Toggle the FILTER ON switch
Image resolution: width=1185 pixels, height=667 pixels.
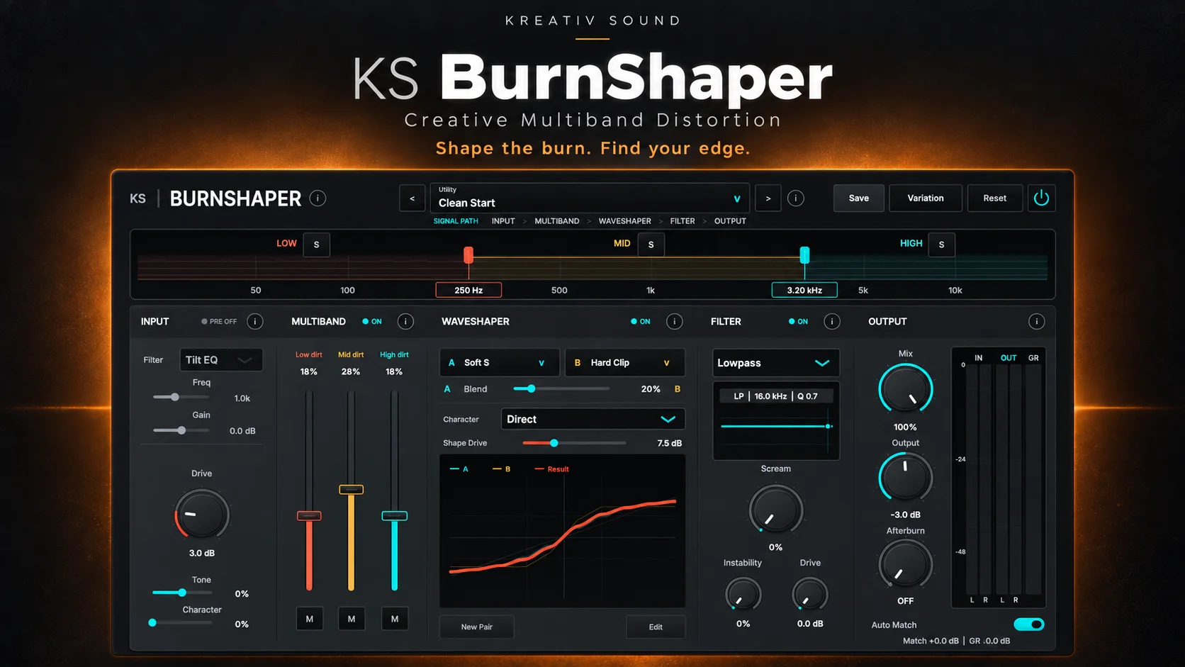pos(799,321)
